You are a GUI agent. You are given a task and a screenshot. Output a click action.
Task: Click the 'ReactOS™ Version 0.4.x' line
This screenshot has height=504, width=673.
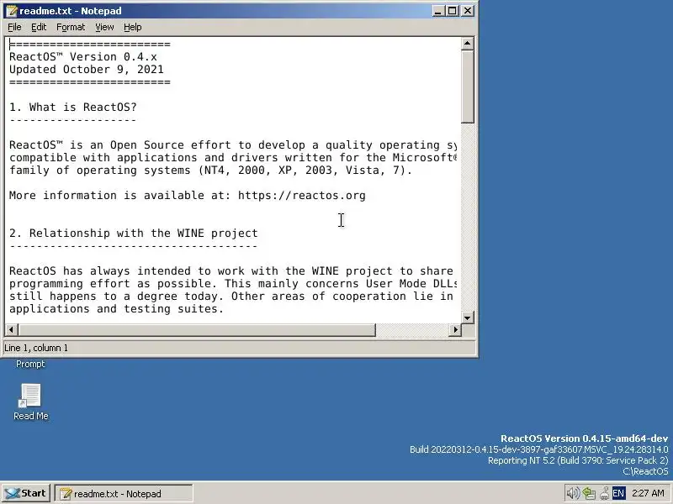pyautogui.click(x=83, y=56)
